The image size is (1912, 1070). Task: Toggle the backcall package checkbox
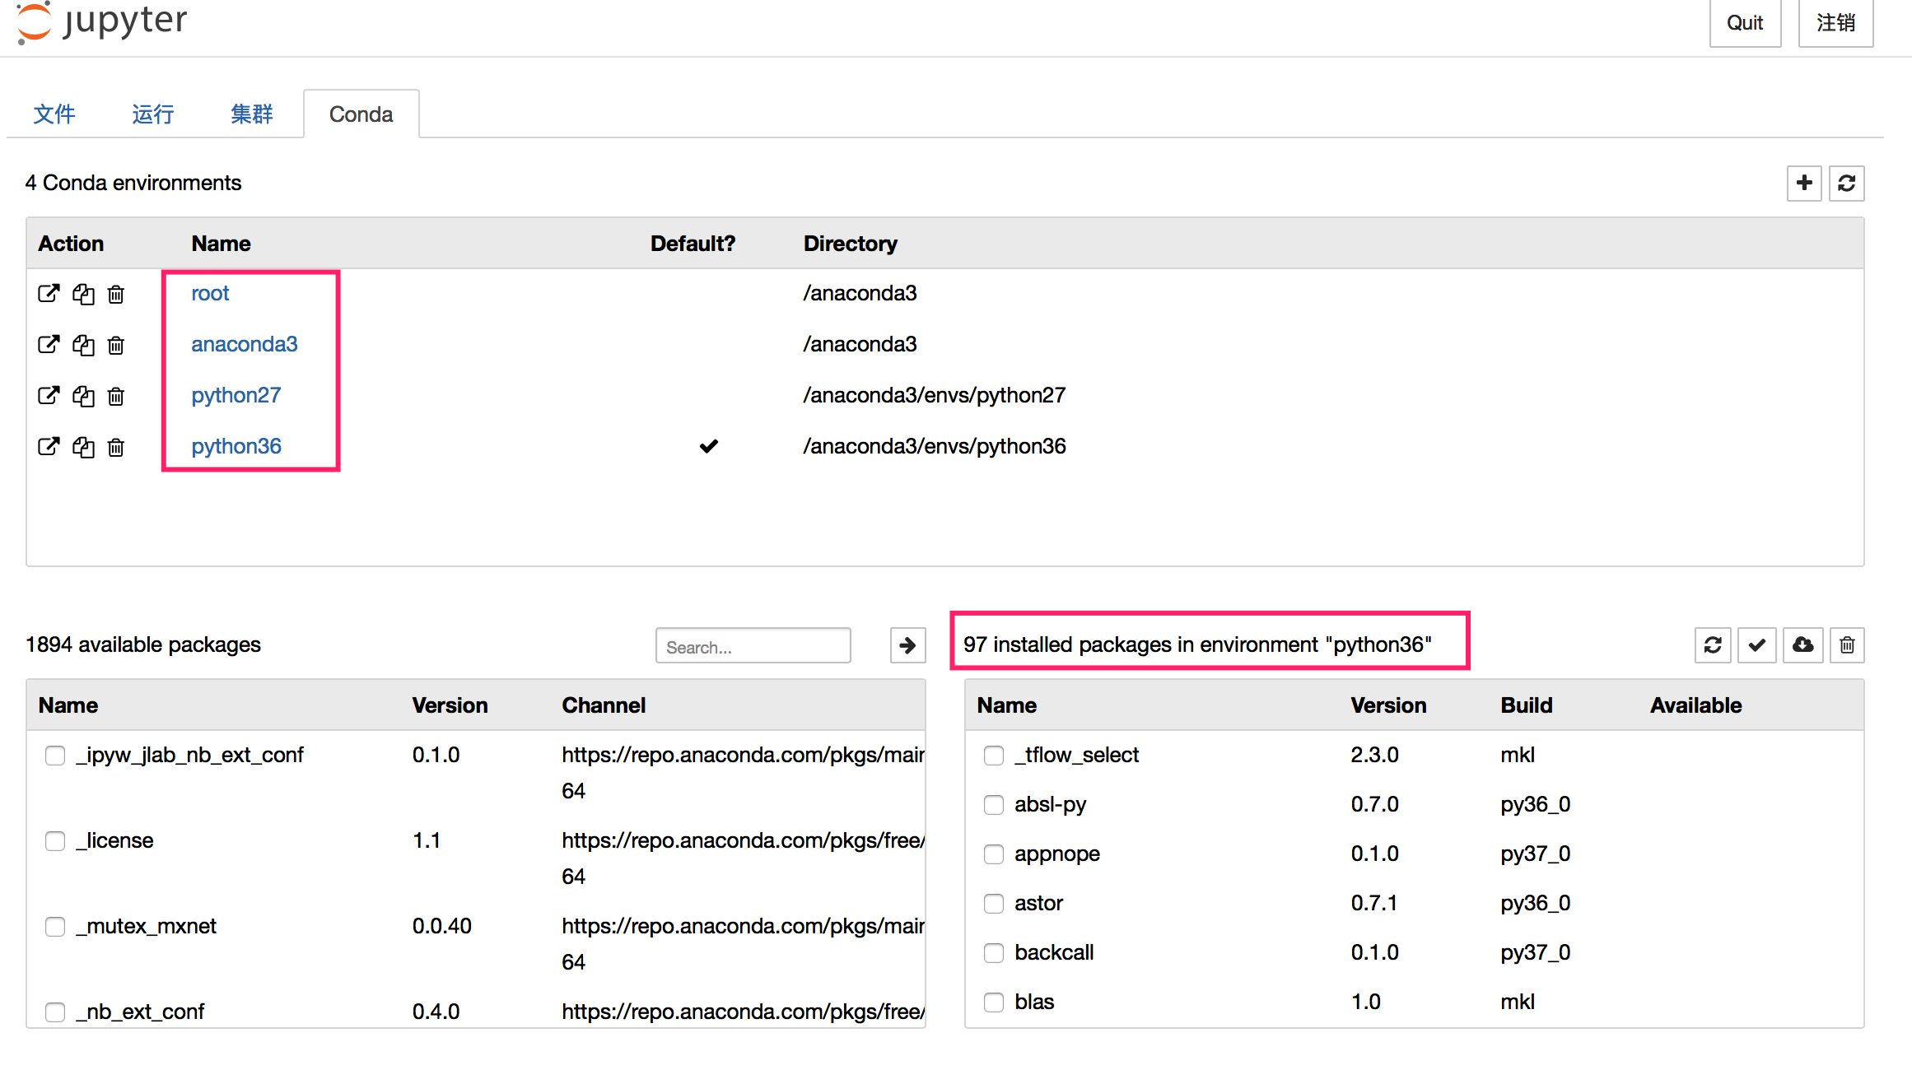point(994,953)
